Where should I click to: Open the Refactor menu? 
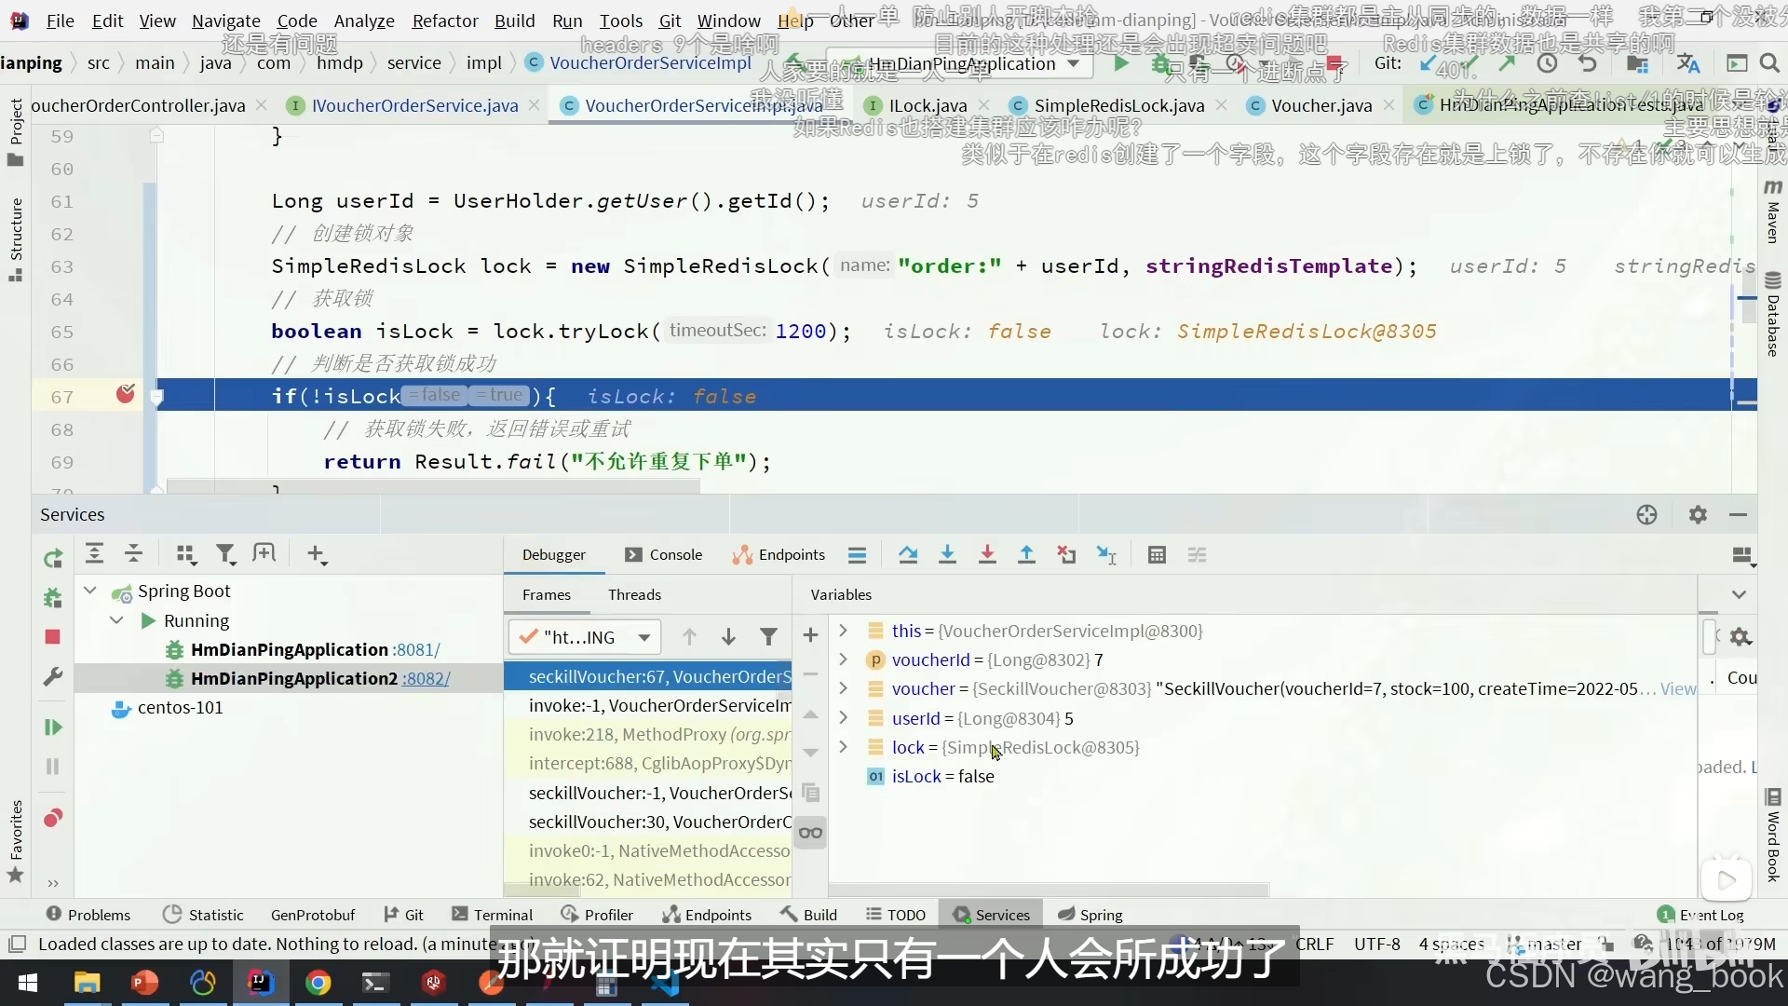pyautogui.click(x=444, y=20)
